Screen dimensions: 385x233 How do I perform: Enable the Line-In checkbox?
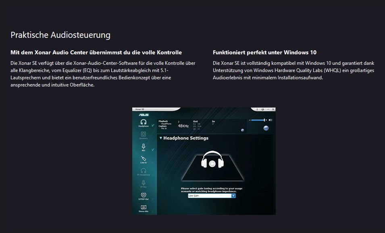(152, 163)
